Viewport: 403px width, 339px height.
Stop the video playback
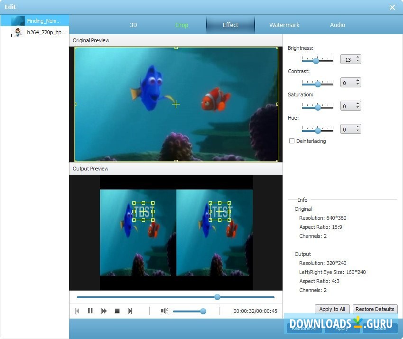coord(117,311)
